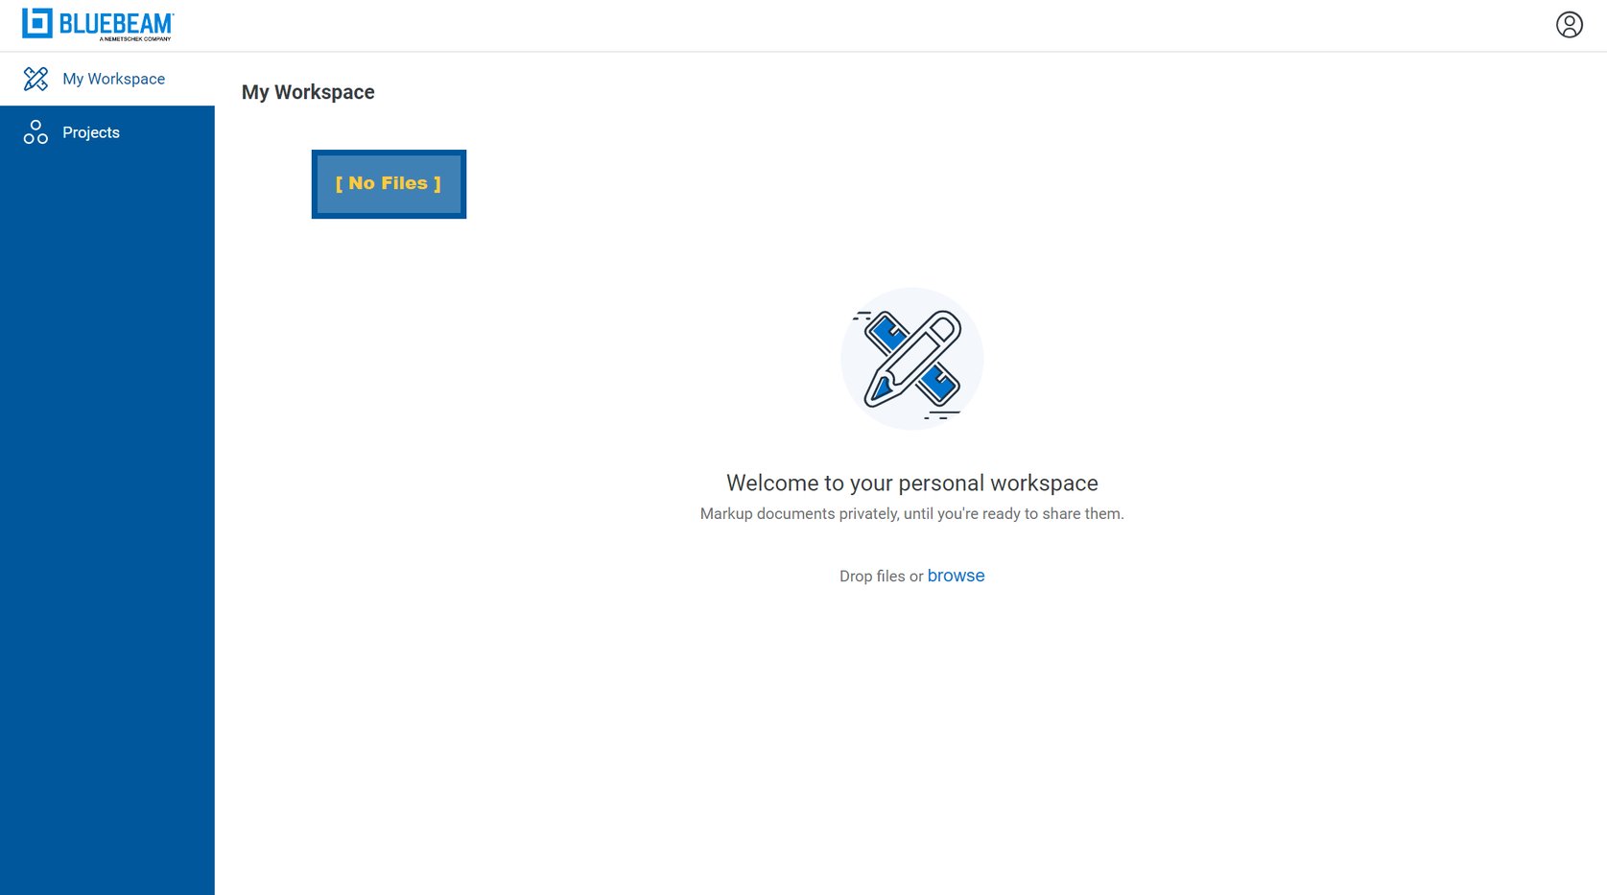Click the Drop files or browse area
The image size is (1607, 895).
pyautogui.click(x=911, y=576)
